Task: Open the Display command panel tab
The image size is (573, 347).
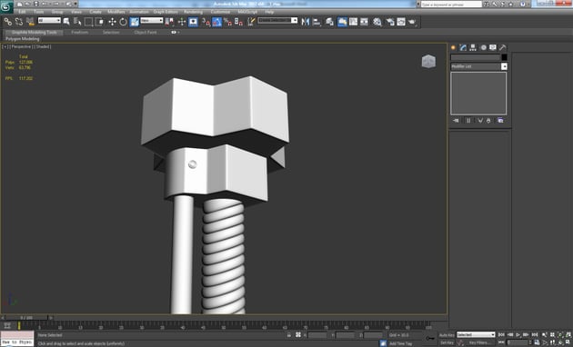Action: [493, 47]
